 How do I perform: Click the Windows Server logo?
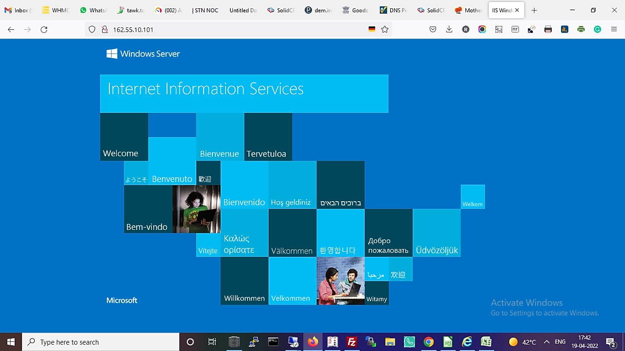pos(143,54)
